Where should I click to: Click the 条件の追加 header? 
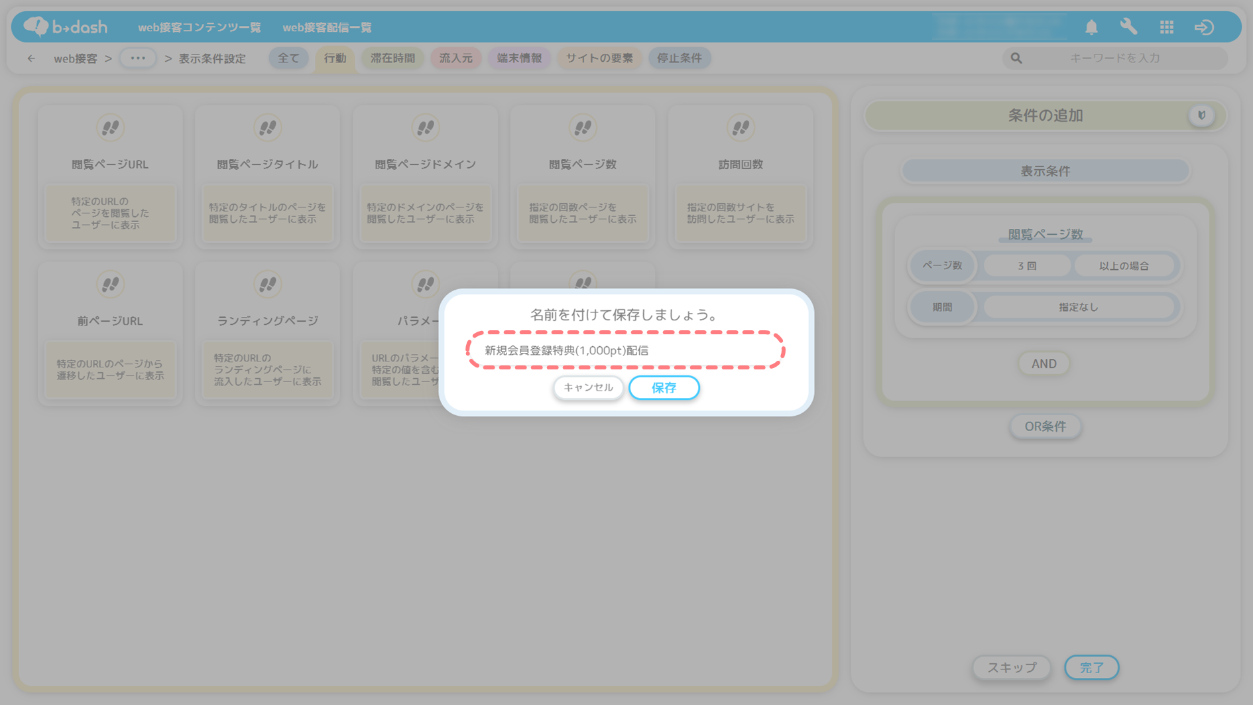coord(1045,115)
